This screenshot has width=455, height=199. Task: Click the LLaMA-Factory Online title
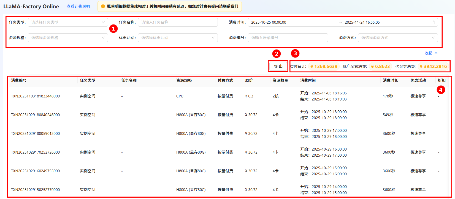pos(31,6)
